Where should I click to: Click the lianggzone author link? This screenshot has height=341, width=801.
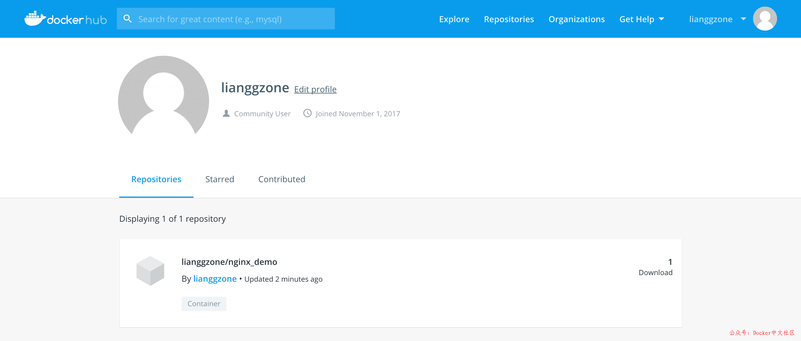pyautogui.click(x=214, y=279)
